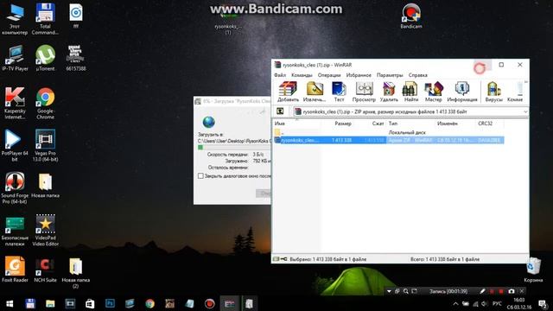The width and height of the screenshot is (553, 311).
Task: Open the Операции menu
Action: tap(329, 75)
